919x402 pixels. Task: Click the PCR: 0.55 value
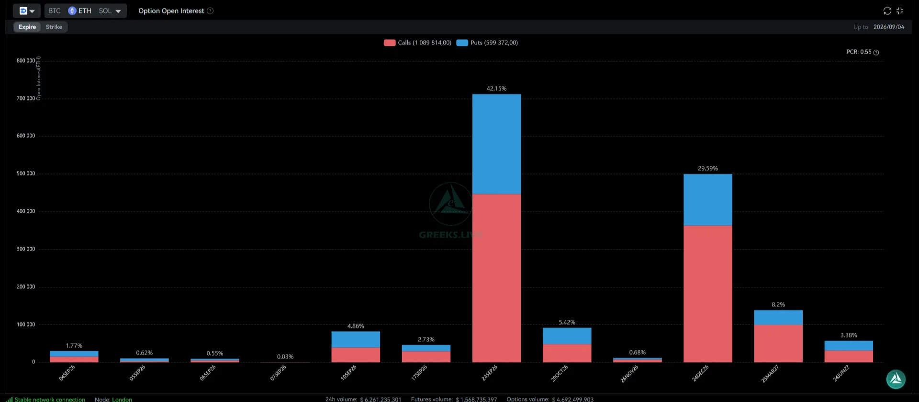tap(859, 52)
